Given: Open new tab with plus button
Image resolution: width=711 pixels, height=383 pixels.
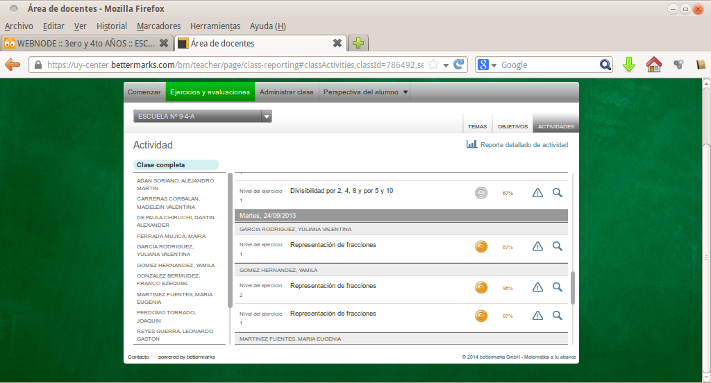Looking at the screenshot, I should [358, 43].
